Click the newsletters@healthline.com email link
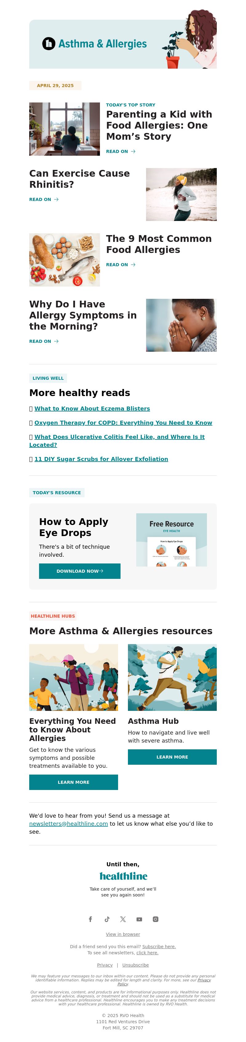The image size is (246, 1042). (68, 824)
